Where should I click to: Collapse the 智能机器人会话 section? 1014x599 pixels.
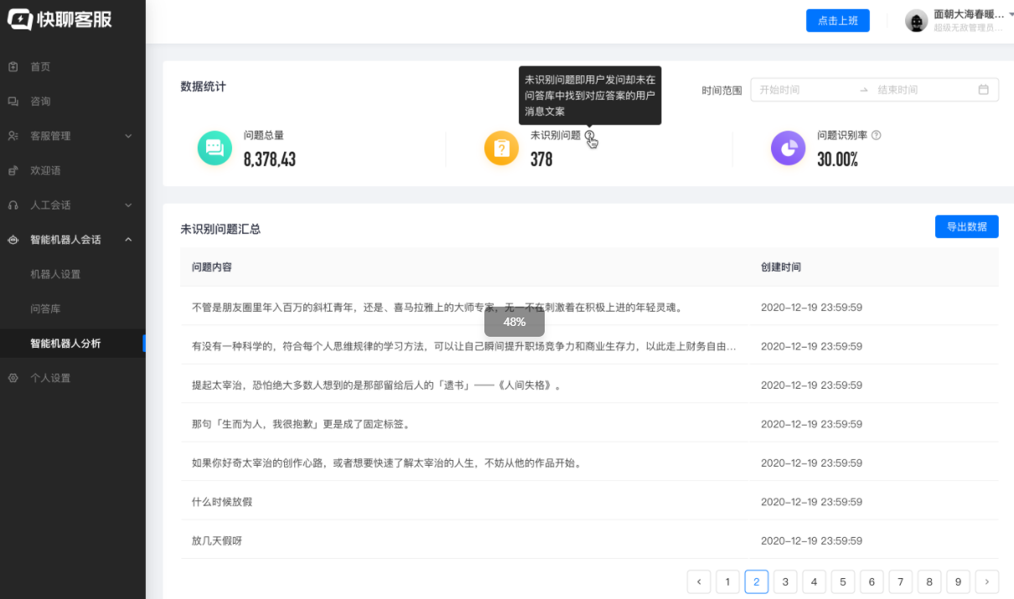click(x=128, y=239)
